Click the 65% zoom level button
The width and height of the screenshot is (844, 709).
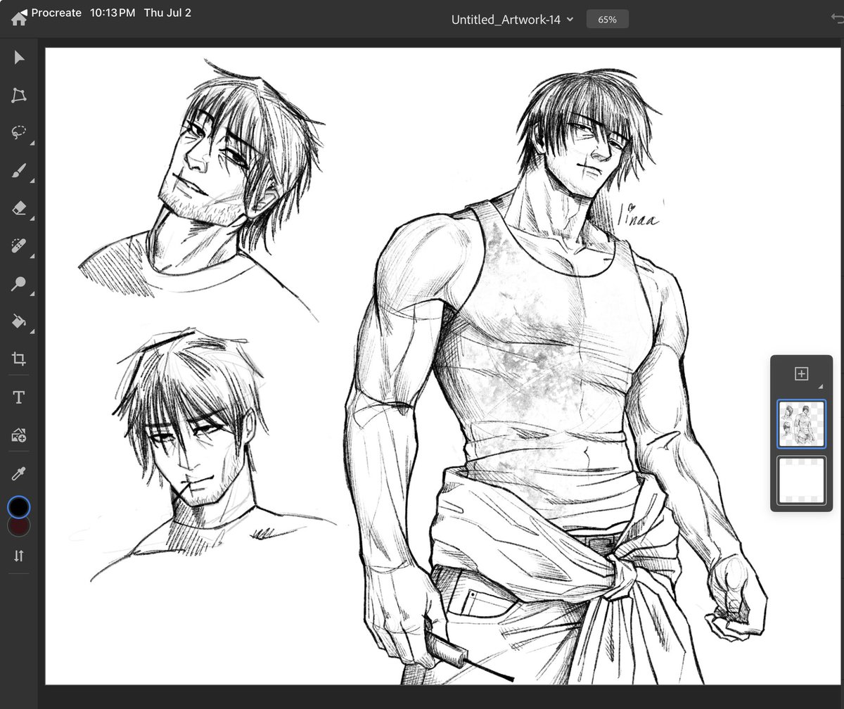[x=607, y=20]
